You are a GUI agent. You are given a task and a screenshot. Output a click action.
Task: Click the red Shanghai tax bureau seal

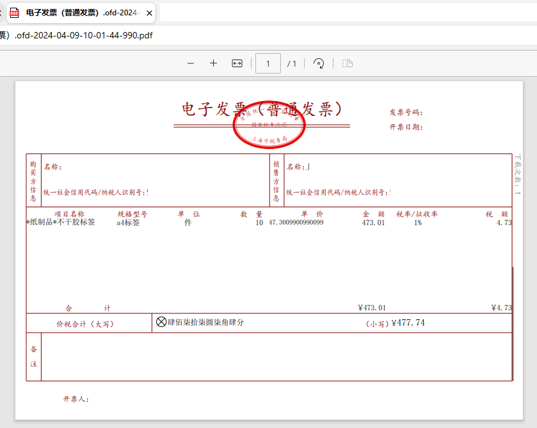point(268,125)
